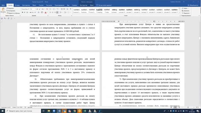Click the zoom slider in the status bar
Viewport: 201px width, 113px height.
click(188, 107)
